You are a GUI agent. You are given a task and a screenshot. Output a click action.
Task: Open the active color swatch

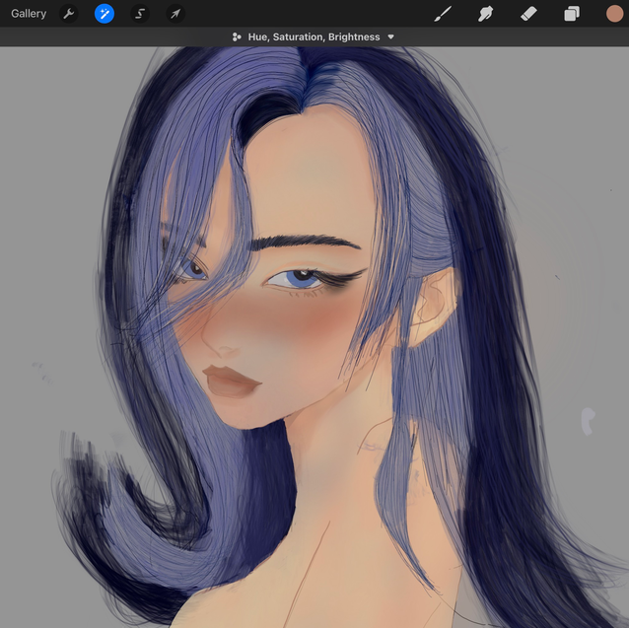pyautogui.click(x=614, y=14)
